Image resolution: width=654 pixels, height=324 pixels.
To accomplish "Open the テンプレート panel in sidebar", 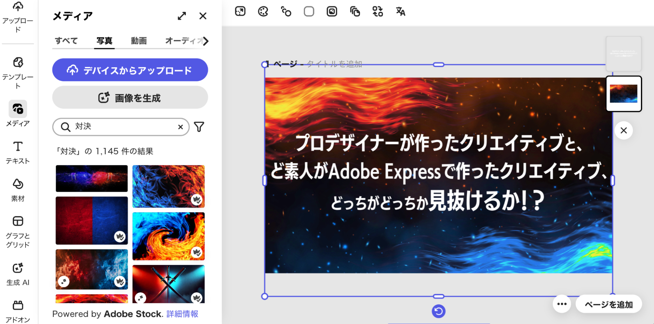I will tap(18, 64).
